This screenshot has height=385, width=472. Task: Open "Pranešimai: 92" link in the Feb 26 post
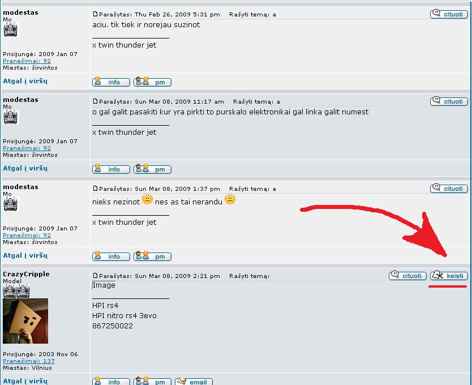coord(27,61)
